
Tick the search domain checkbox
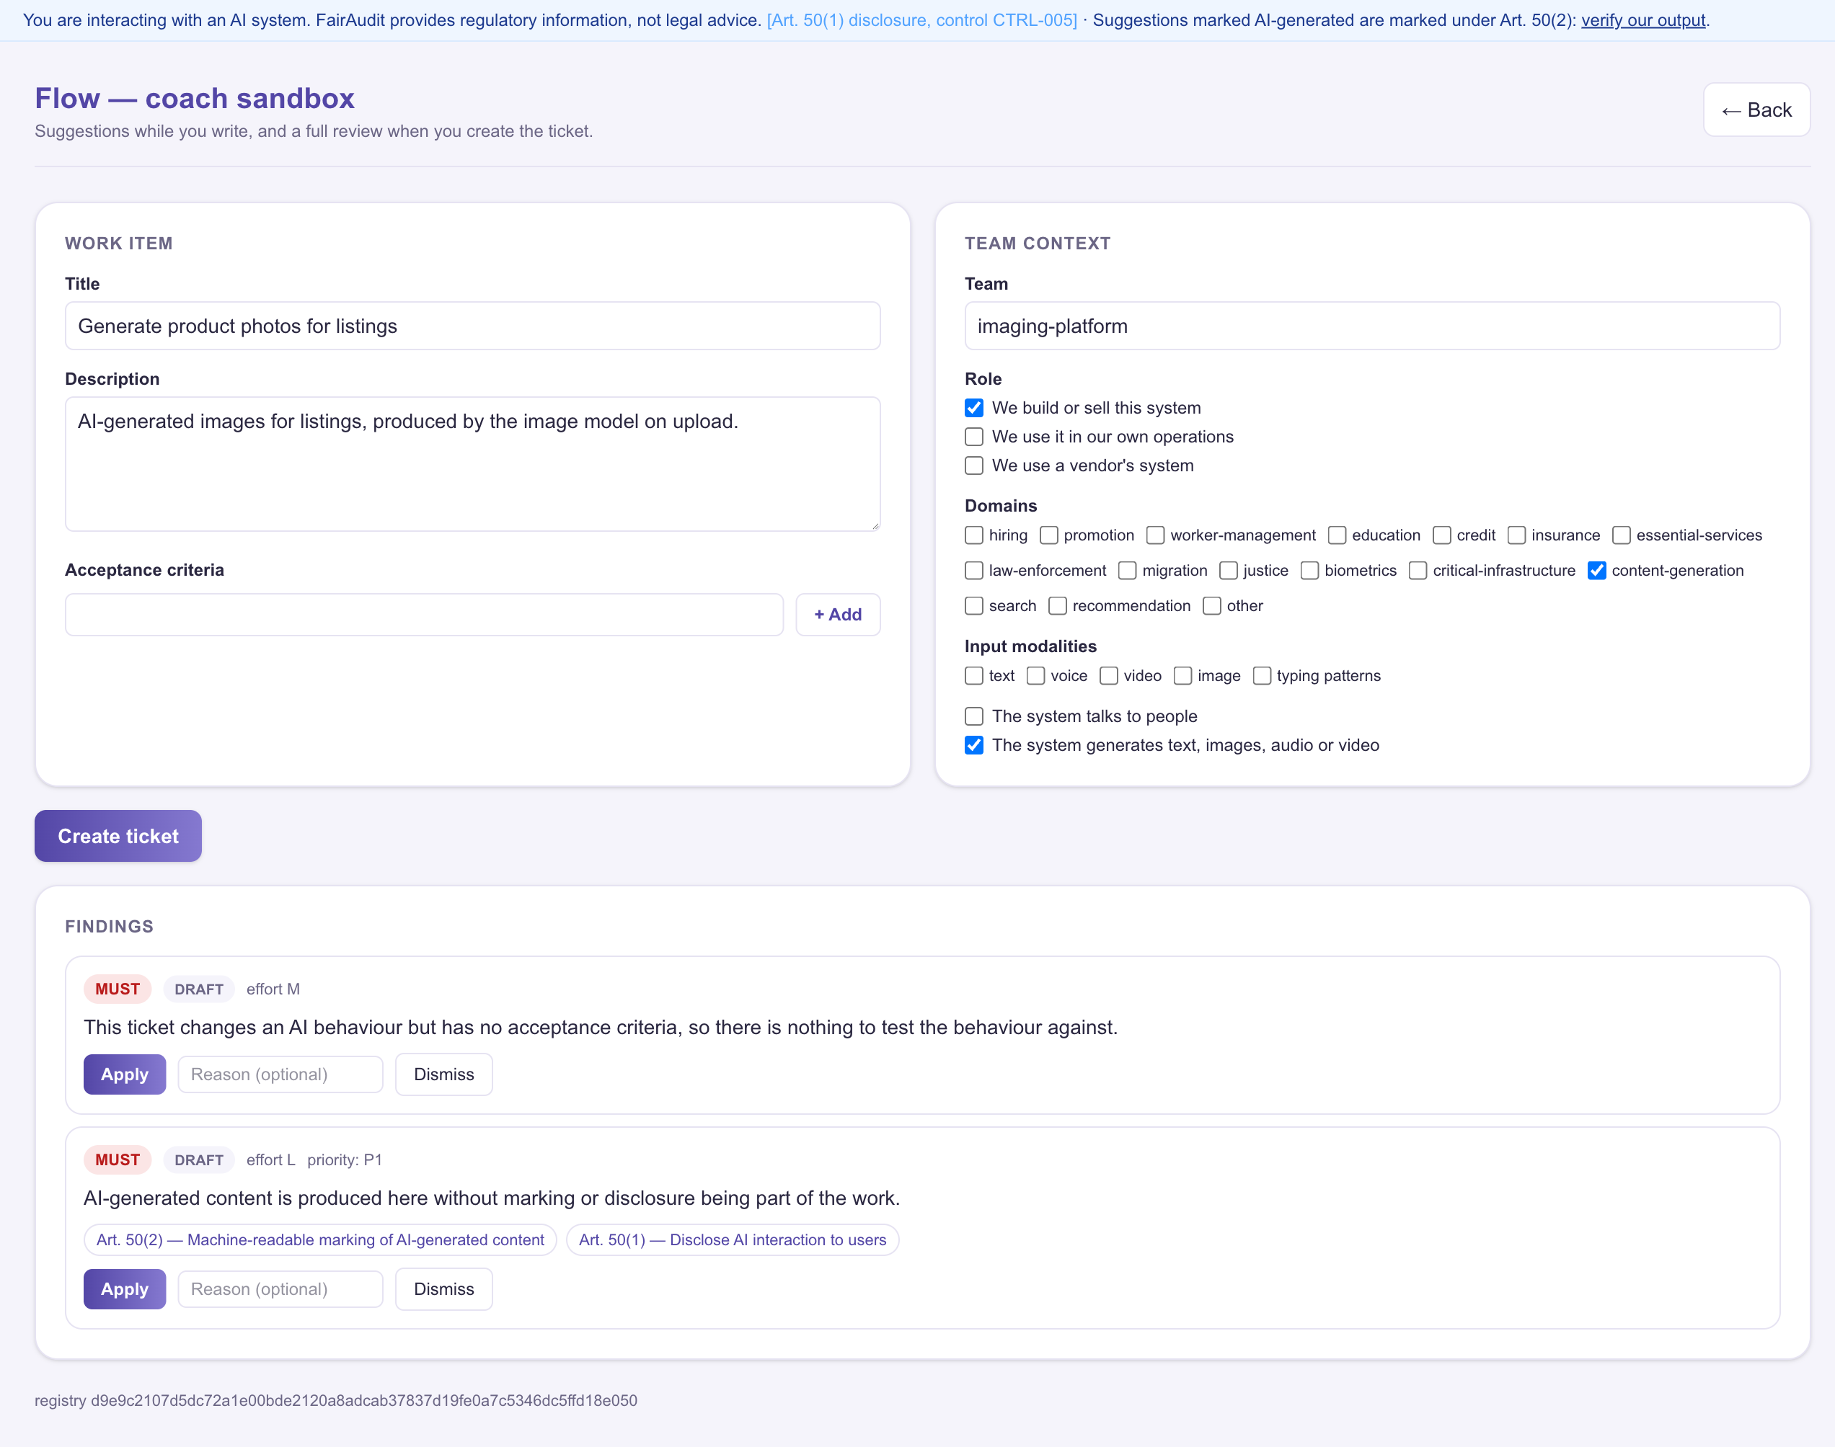point(974,606)
